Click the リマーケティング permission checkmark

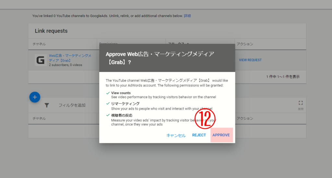[x=108, y=104]
